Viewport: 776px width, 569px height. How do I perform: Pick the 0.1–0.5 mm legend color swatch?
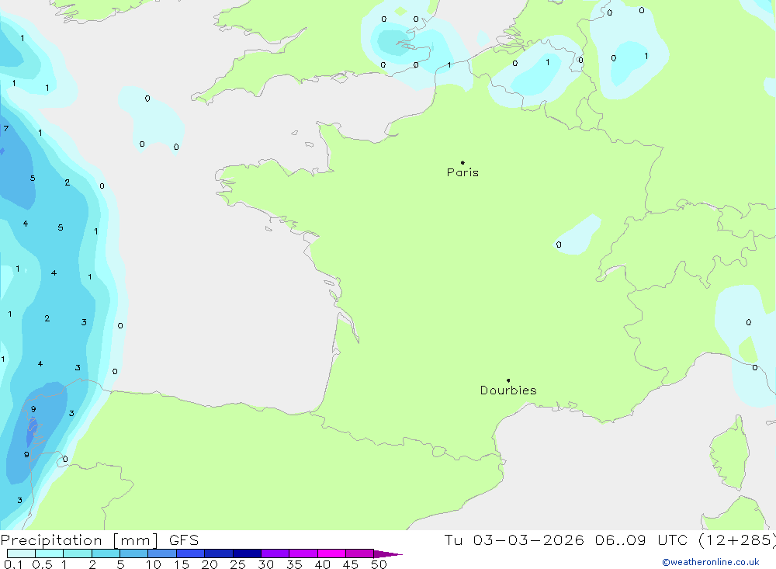tap(21, 553)
